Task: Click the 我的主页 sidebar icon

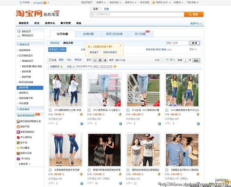Action: pyautogui.click(x=19, y=31)
